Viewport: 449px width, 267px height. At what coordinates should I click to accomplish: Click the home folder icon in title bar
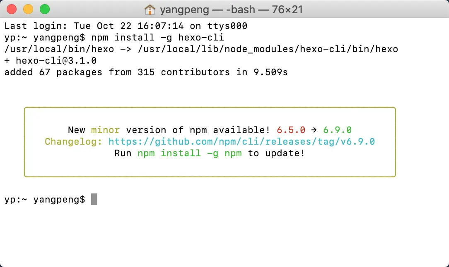(150, 10)
